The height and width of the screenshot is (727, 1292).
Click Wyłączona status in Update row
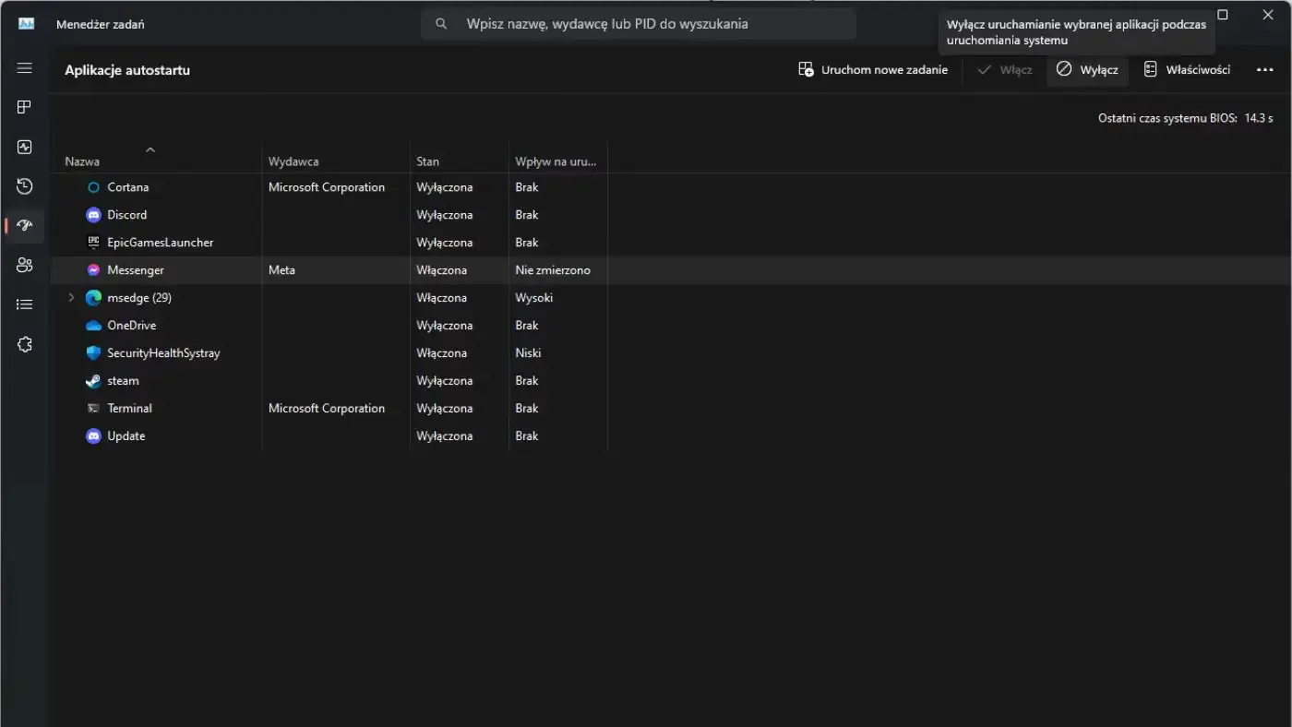pyautogui.click(x=445, y=436)
